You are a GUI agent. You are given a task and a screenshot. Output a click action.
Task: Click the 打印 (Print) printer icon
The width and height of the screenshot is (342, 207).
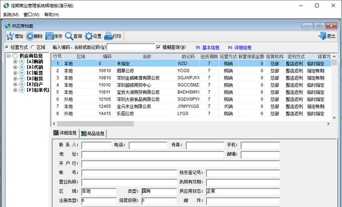[x=108, y=36]
